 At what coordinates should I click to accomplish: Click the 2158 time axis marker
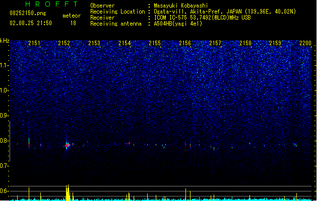[245, 43]
